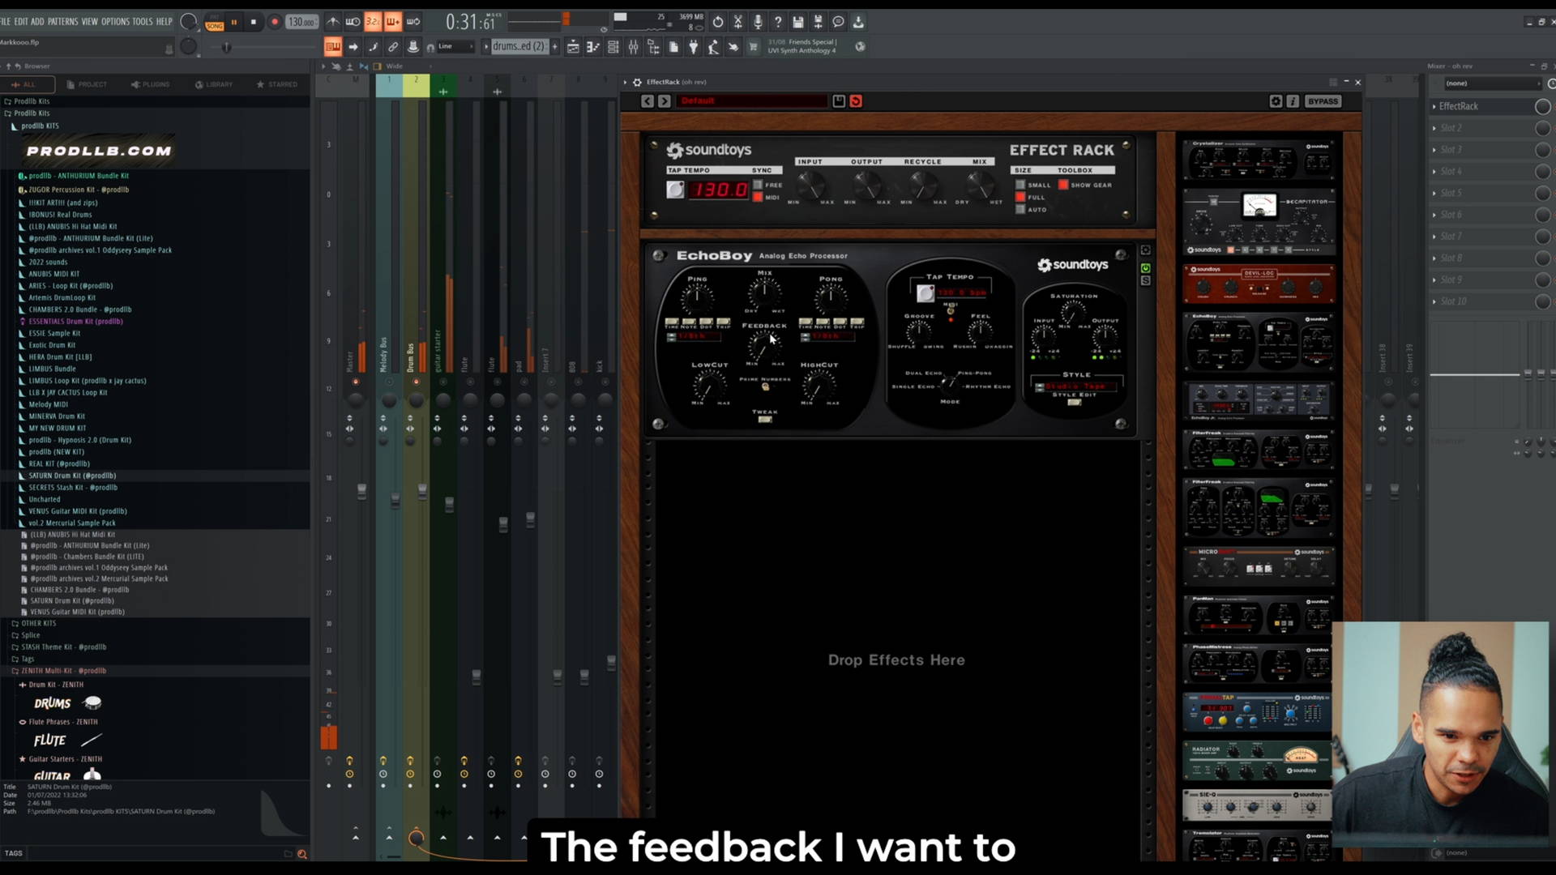Click the stamp tool icon
Image resolution: width=1556 pixels, height=875 pixels.
click(x=413, y=47)
